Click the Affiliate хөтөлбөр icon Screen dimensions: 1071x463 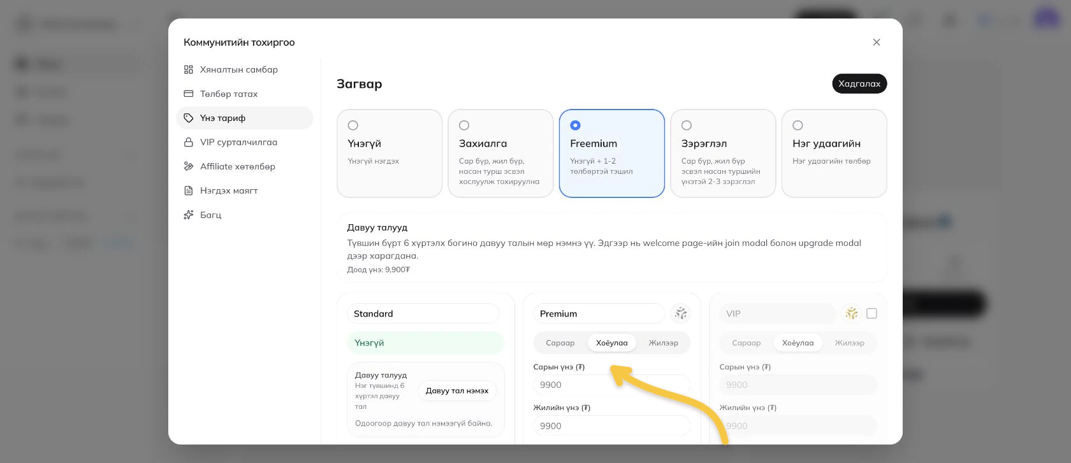[189, 166]
